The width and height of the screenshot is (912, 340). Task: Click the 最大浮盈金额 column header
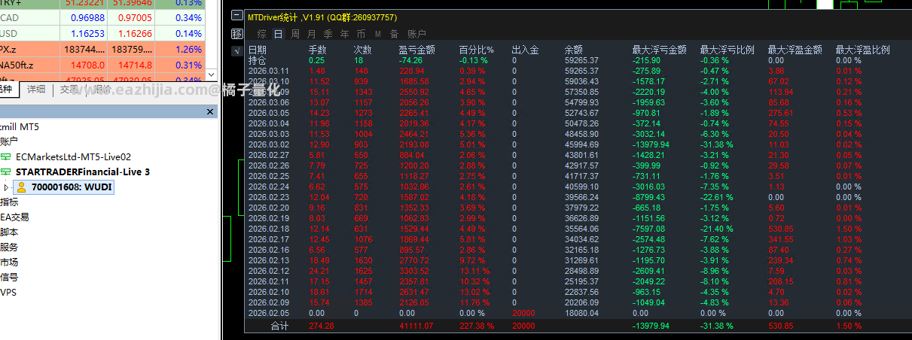point(795,50)
